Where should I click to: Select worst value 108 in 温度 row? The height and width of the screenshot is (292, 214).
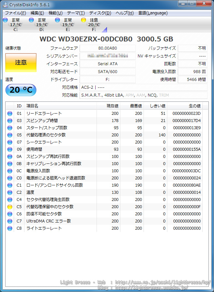[x=139, y=192]
